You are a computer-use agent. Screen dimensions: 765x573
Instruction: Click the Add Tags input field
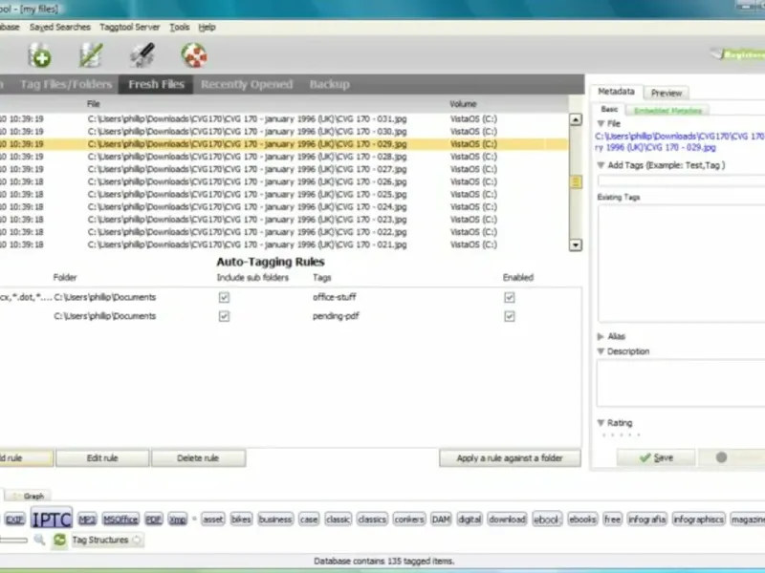pos(681,180)
